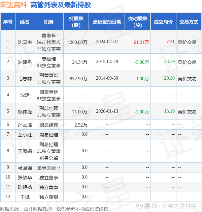Viewport: 202px width, 212px height.
Task: Click the holding value 24.34万
Action: [x=80, y=62]
